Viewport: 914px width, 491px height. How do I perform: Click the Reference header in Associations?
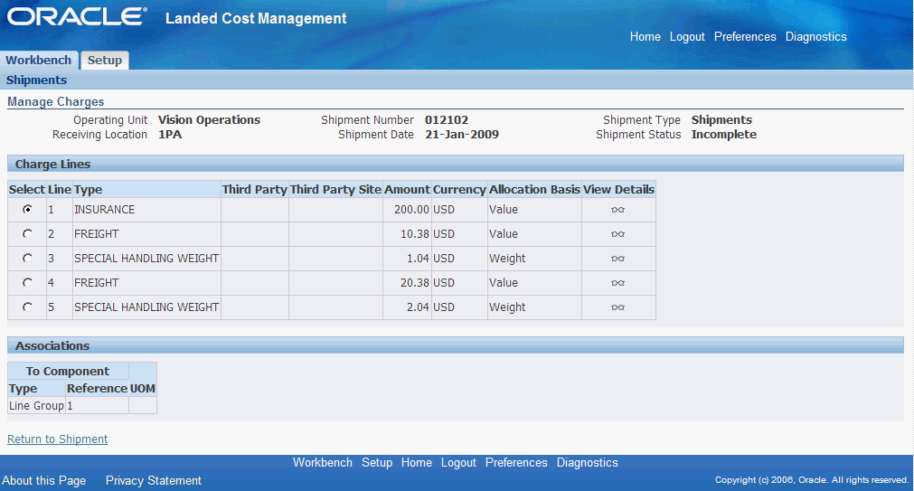pyautogui.click(x=97, y=388)
